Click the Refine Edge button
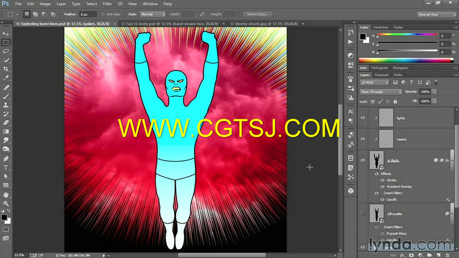 (258, 14)
